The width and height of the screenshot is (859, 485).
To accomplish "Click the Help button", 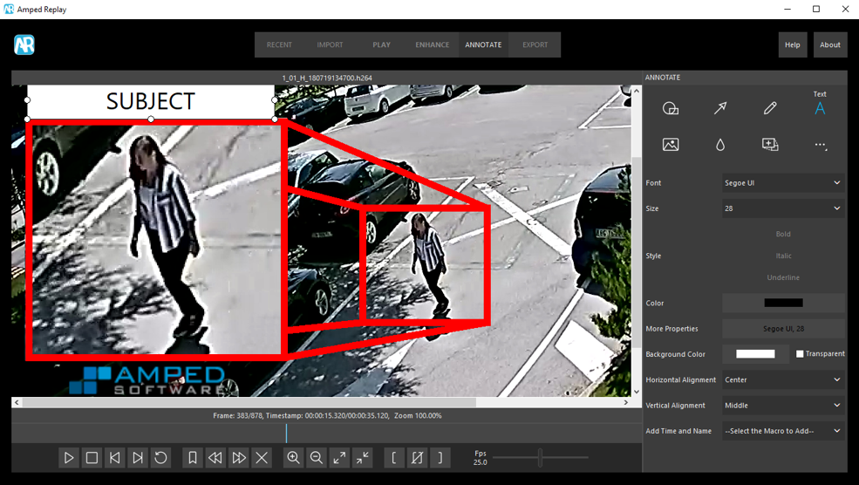I will [x=792, y=45].
